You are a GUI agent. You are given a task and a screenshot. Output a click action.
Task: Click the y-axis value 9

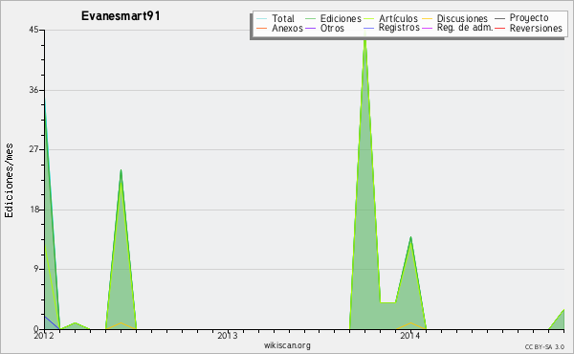click(36, 269)
